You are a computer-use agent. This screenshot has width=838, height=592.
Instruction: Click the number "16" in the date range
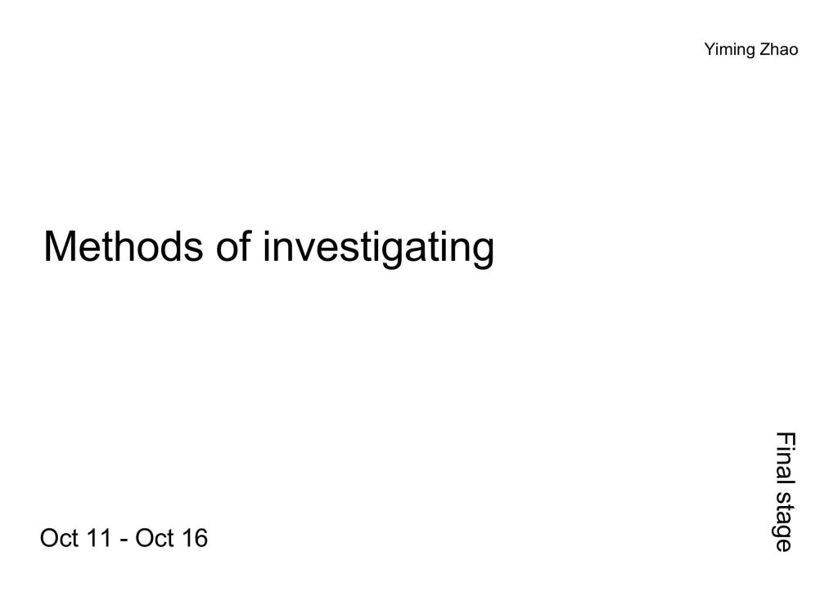coord(195,538)
